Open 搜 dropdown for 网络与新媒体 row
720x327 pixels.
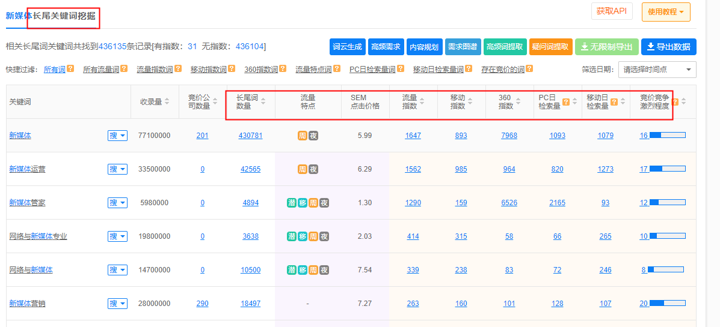click(x=117, y=270)
